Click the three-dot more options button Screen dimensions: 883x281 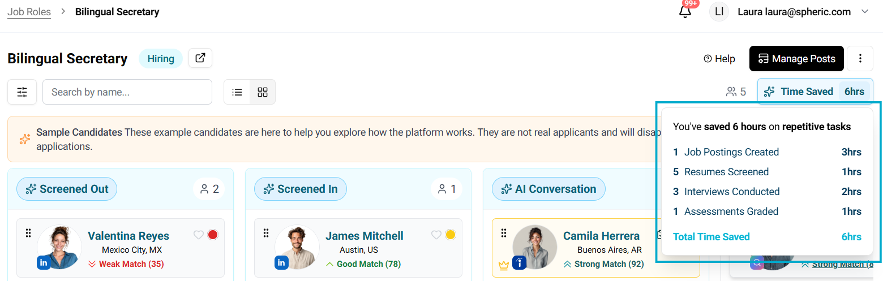pyautogui.click(x=860, y=59)
